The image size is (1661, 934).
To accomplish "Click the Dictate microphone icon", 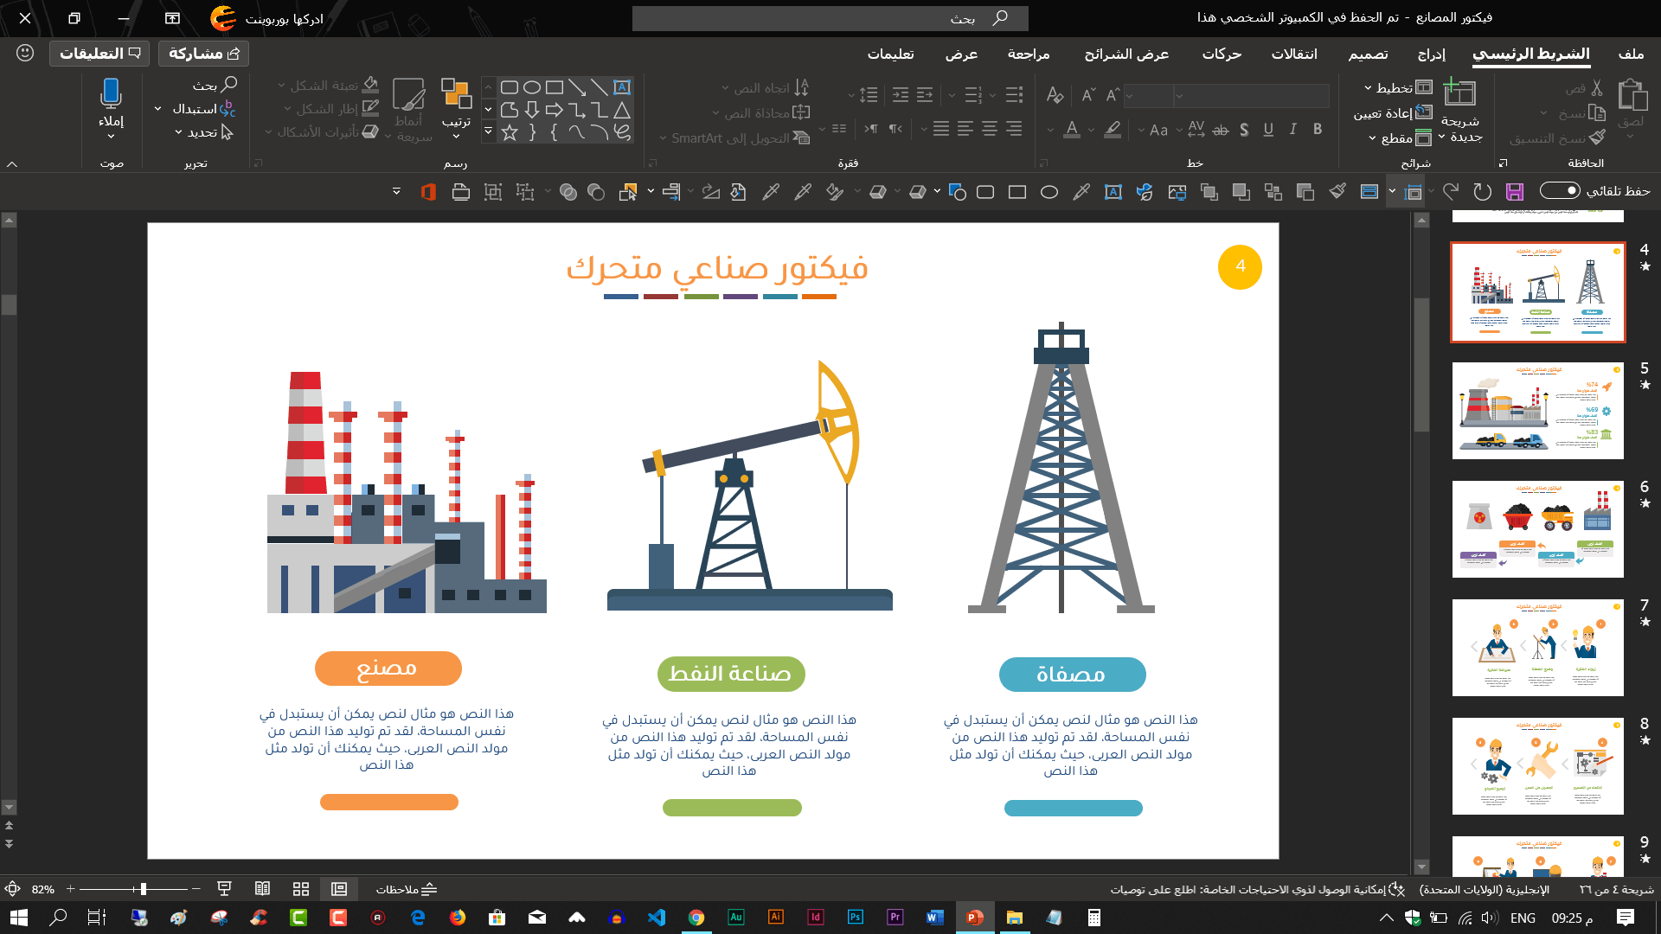I will click(x=111, y=93).
